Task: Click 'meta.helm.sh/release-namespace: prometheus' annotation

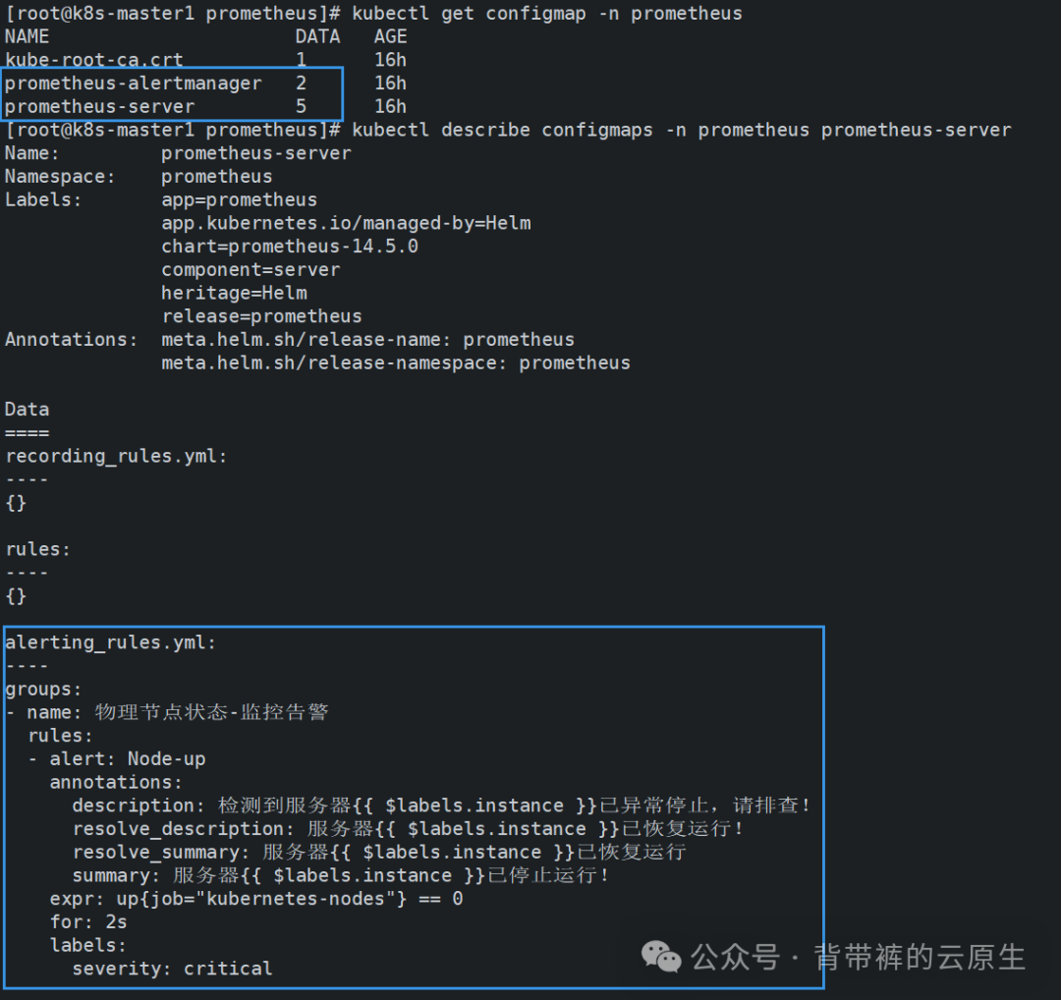Action: 396,363
